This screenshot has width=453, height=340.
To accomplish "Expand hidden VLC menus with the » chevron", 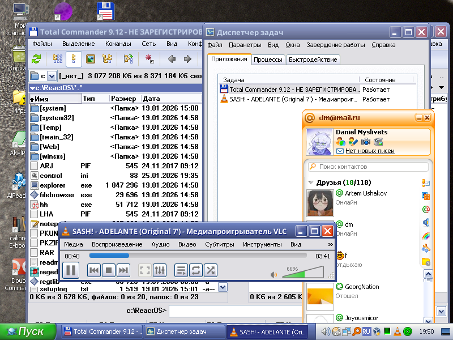I will pos(331,245).
